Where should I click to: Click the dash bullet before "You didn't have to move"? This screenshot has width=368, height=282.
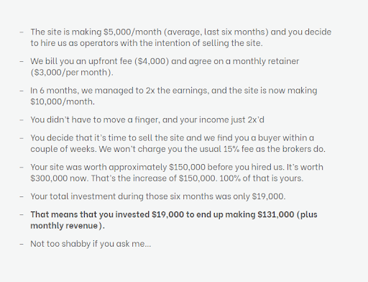pyautogui.click(x=22, y=120)
